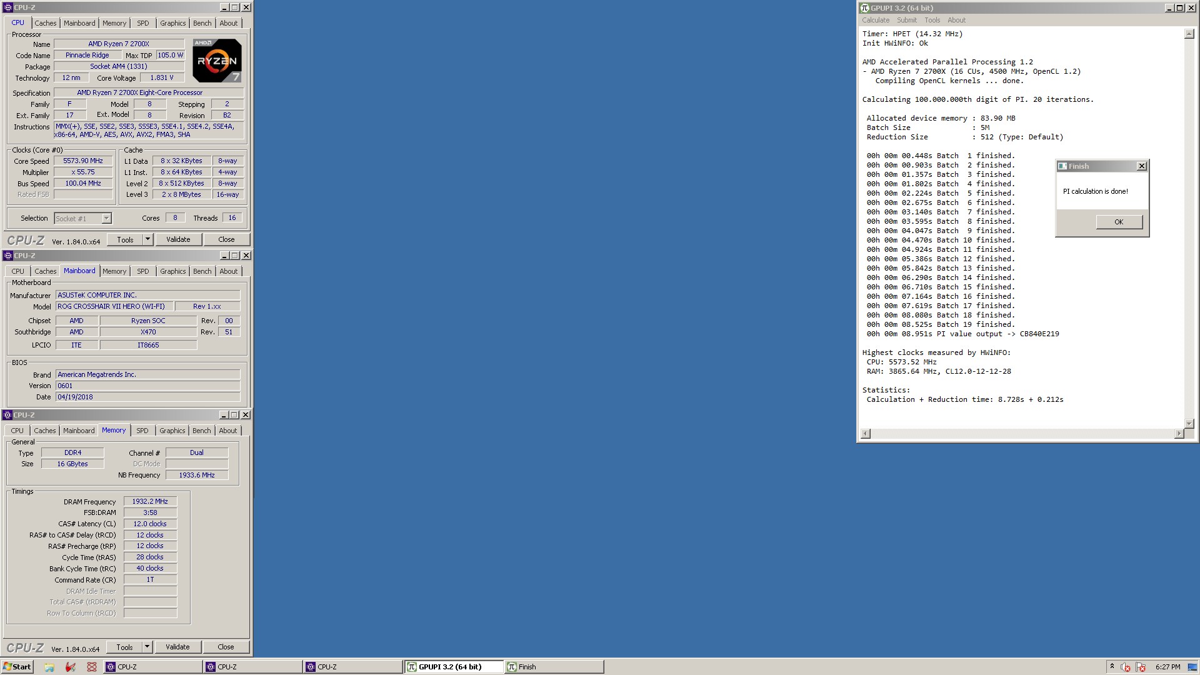The height and width of the screenshot is (675, 1200).
Task: Click BIOS version 0601 field
Action: [x=147, y=386]
